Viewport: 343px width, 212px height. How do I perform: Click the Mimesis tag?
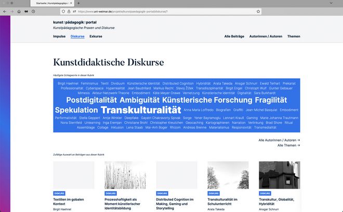(84, 93)
